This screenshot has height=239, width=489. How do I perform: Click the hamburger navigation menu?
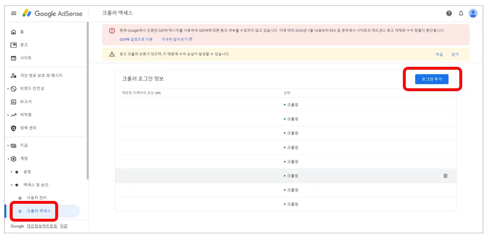tap(13, 13)
